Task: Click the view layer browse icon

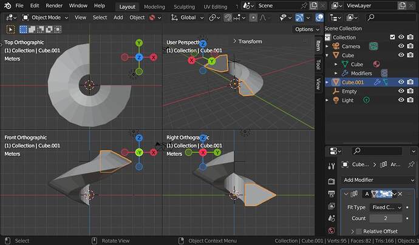Action: point(336,5)
